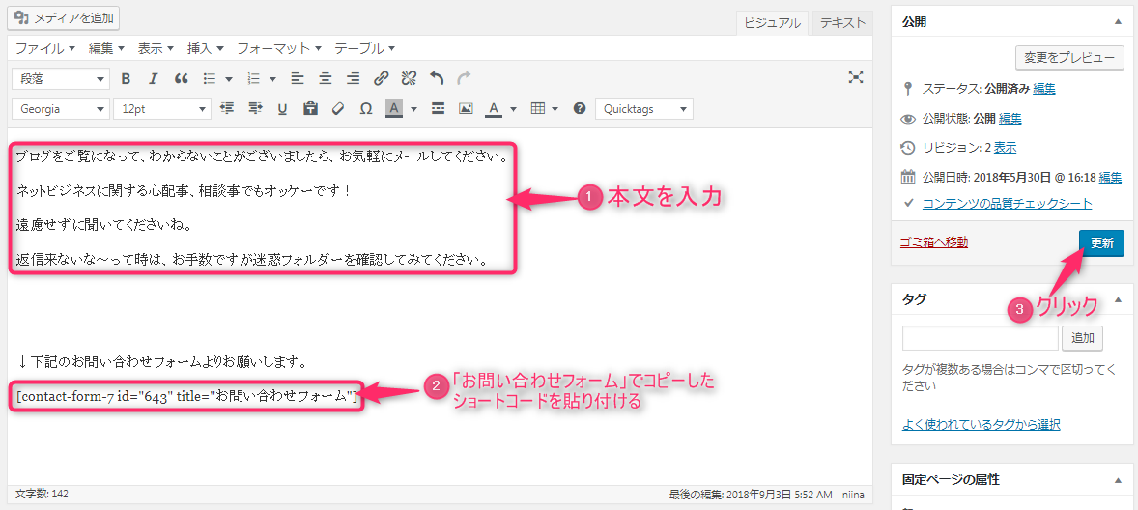This screenshot has width=1138, height=510.
Task: Click よく使われているタグから選択 link
Action: tap(982, 424)
